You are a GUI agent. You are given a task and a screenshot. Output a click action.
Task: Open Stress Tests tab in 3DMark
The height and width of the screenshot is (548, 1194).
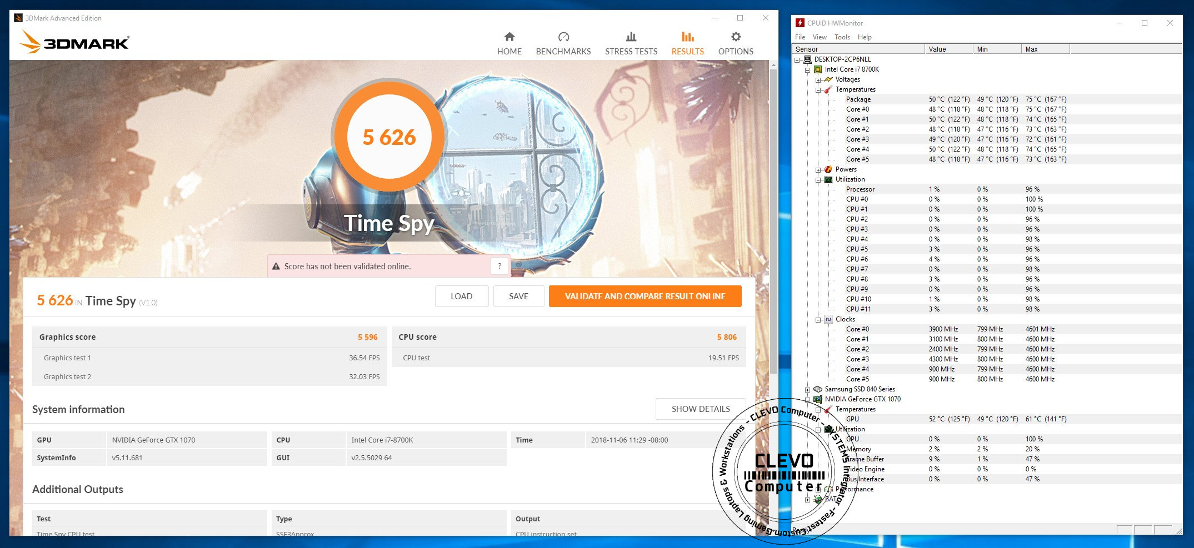click(x=631, y=44)
